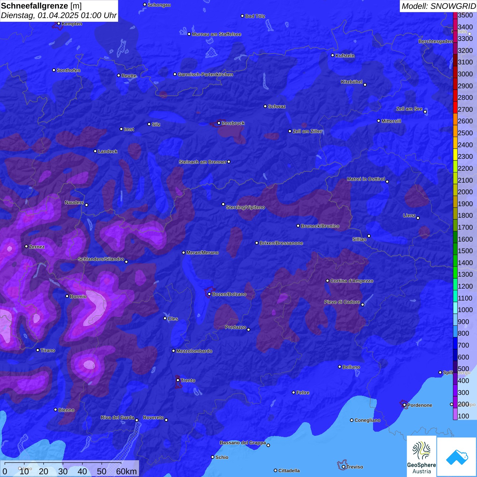Select the Riva del Garda label
Viewport: 477px width, 477px height.
(x=117, y=417)
